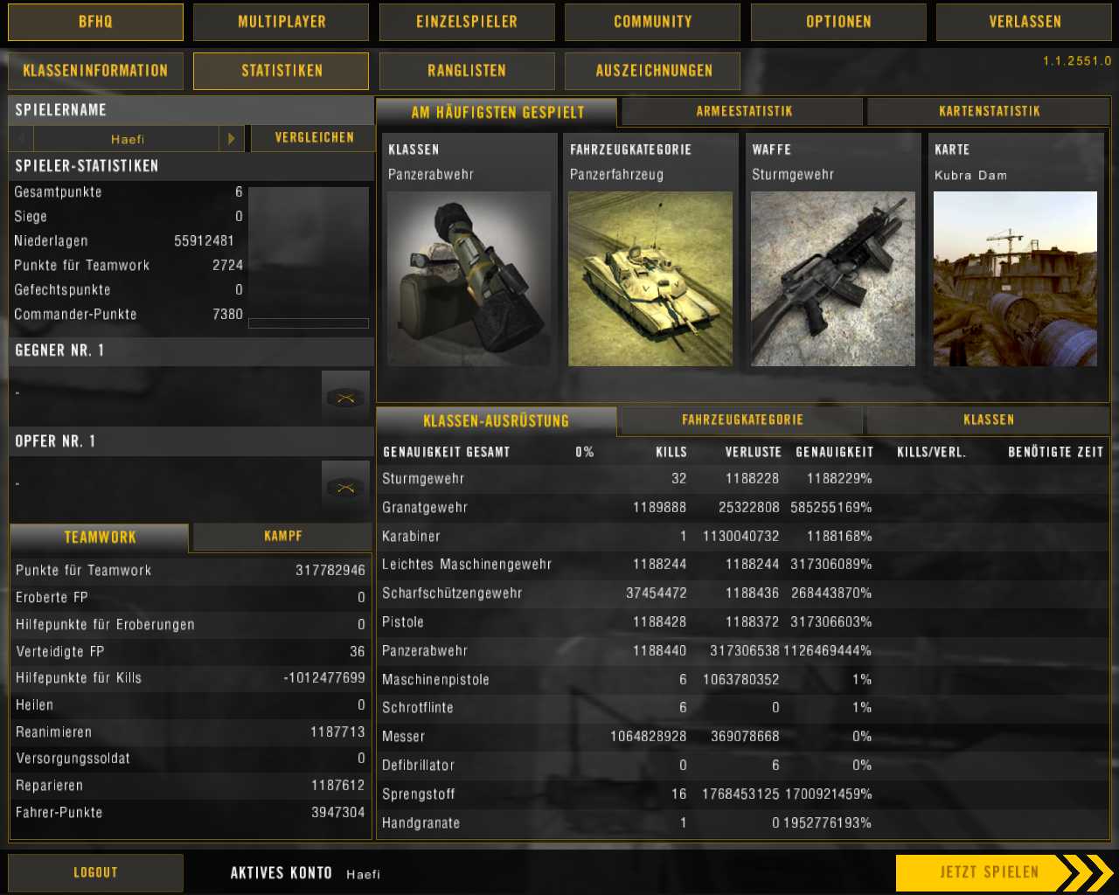This screenshot has height=895, width=1119.
Task: Click the Gegner Nr. 1 rank insignia icon
Action: [345, 398]
